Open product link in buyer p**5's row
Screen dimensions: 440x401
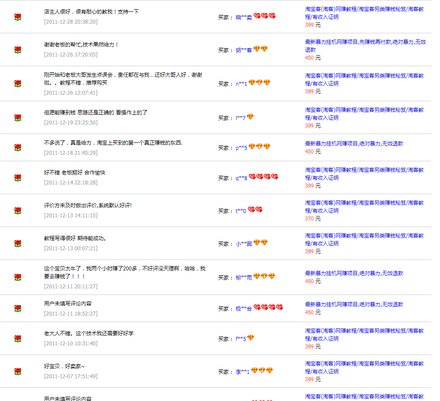(x=354, y=144)
